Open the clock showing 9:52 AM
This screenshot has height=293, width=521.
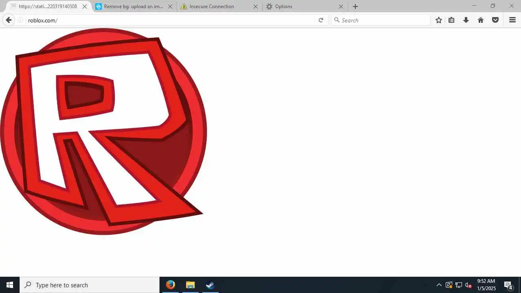[x=486, y=285]
